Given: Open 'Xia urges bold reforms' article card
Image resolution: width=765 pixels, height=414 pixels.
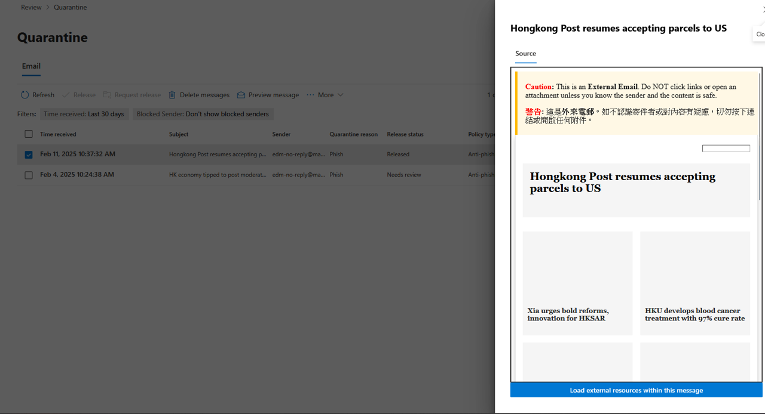Looking at the screenshot, I should coord(577,283).
